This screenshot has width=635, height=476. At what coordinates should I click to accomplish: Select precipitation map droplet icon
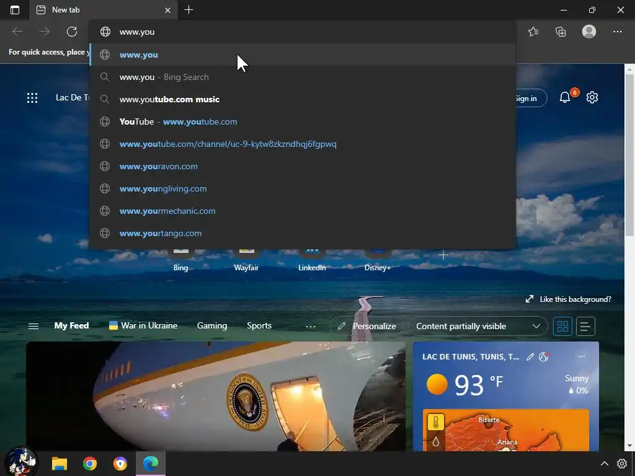tap(436, 441)
